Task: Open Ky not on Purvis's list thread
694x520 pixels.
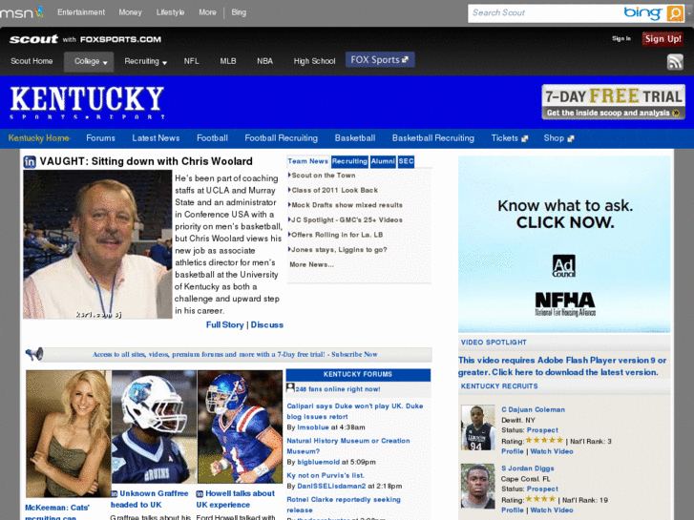Action: click(x=326, y=475)
